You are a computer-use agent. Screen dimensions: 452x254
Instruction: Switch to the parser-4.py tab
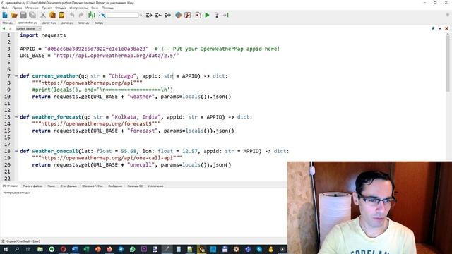coord(49,23)
